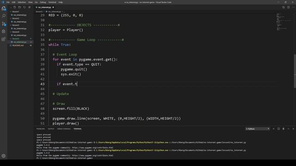Image resolution: width=296 pixels, height=166 pixels.
Task: Open no_internet.py under lesson4
Action: tap(20, 36)
